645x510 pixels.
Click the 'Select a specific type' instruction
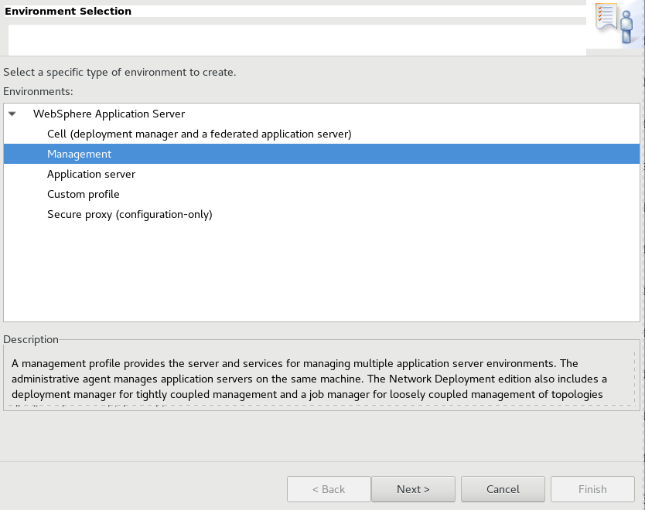click(x=120, y=73)
